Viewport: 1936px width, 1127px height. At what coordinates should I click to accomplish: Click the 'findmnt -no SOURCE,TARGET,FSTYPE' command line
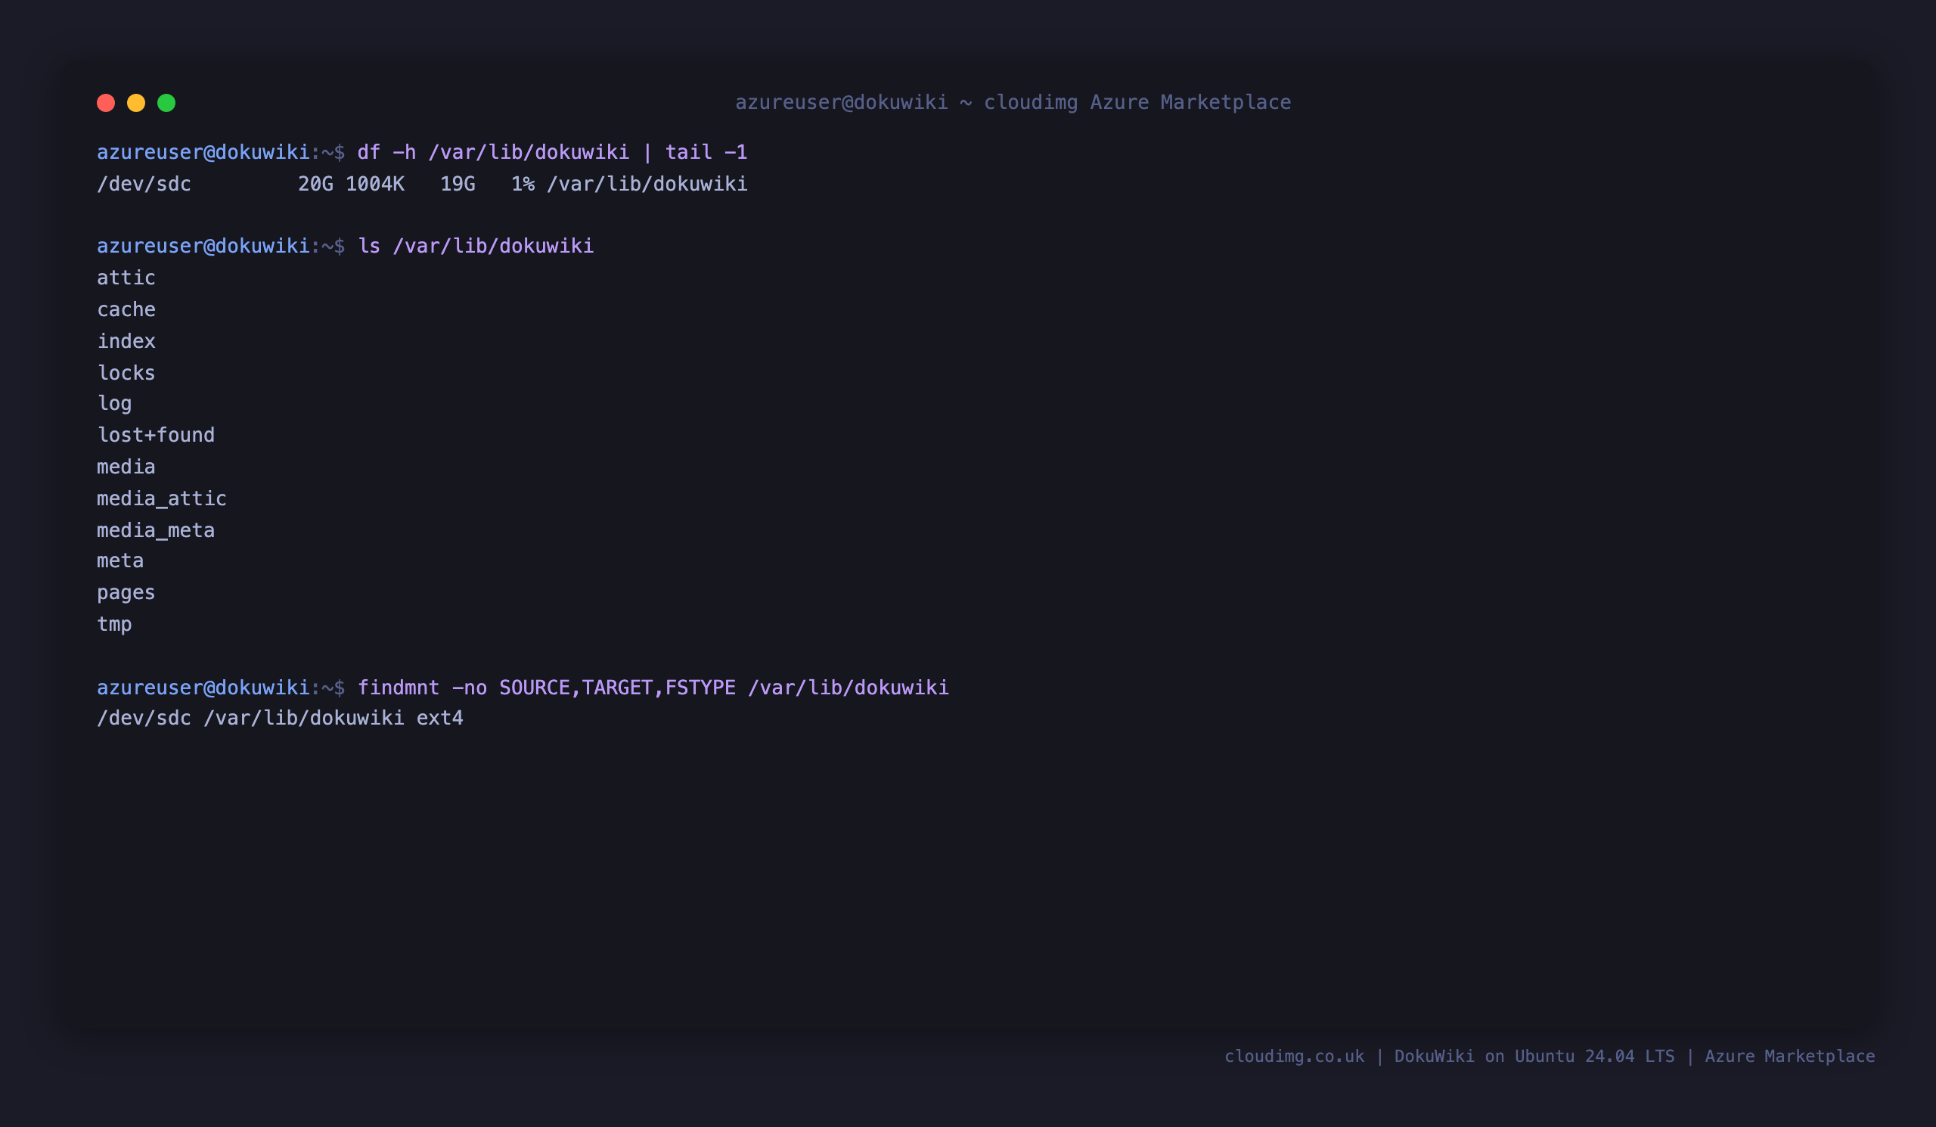[653, 688]
